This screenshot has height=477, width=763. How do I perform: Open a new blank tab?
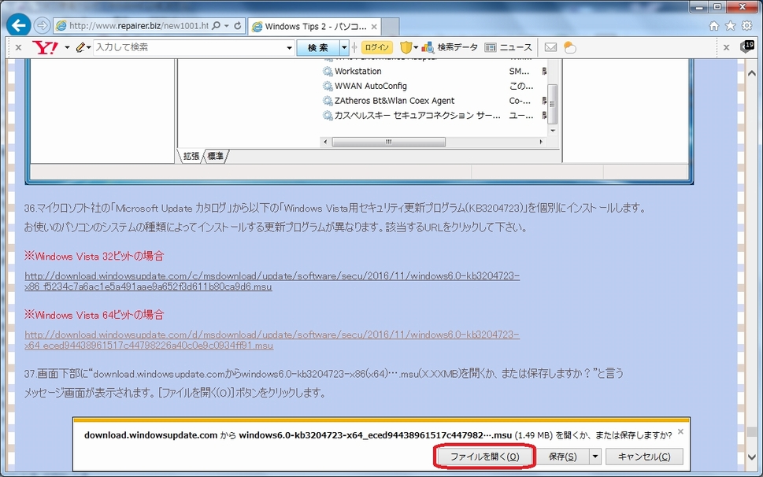point(390,27)
